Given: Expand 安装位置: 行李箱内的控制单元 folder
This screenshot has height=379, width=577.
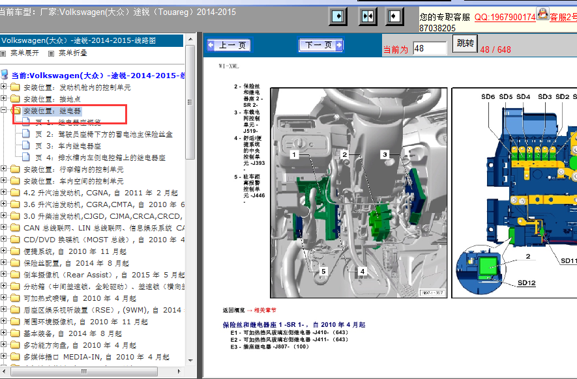Looking at the screenshot, I should click(x=3, y=169).
